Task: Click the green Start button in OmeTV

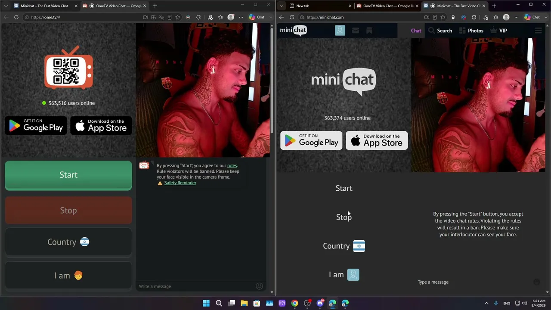Action: coord(68,175)
